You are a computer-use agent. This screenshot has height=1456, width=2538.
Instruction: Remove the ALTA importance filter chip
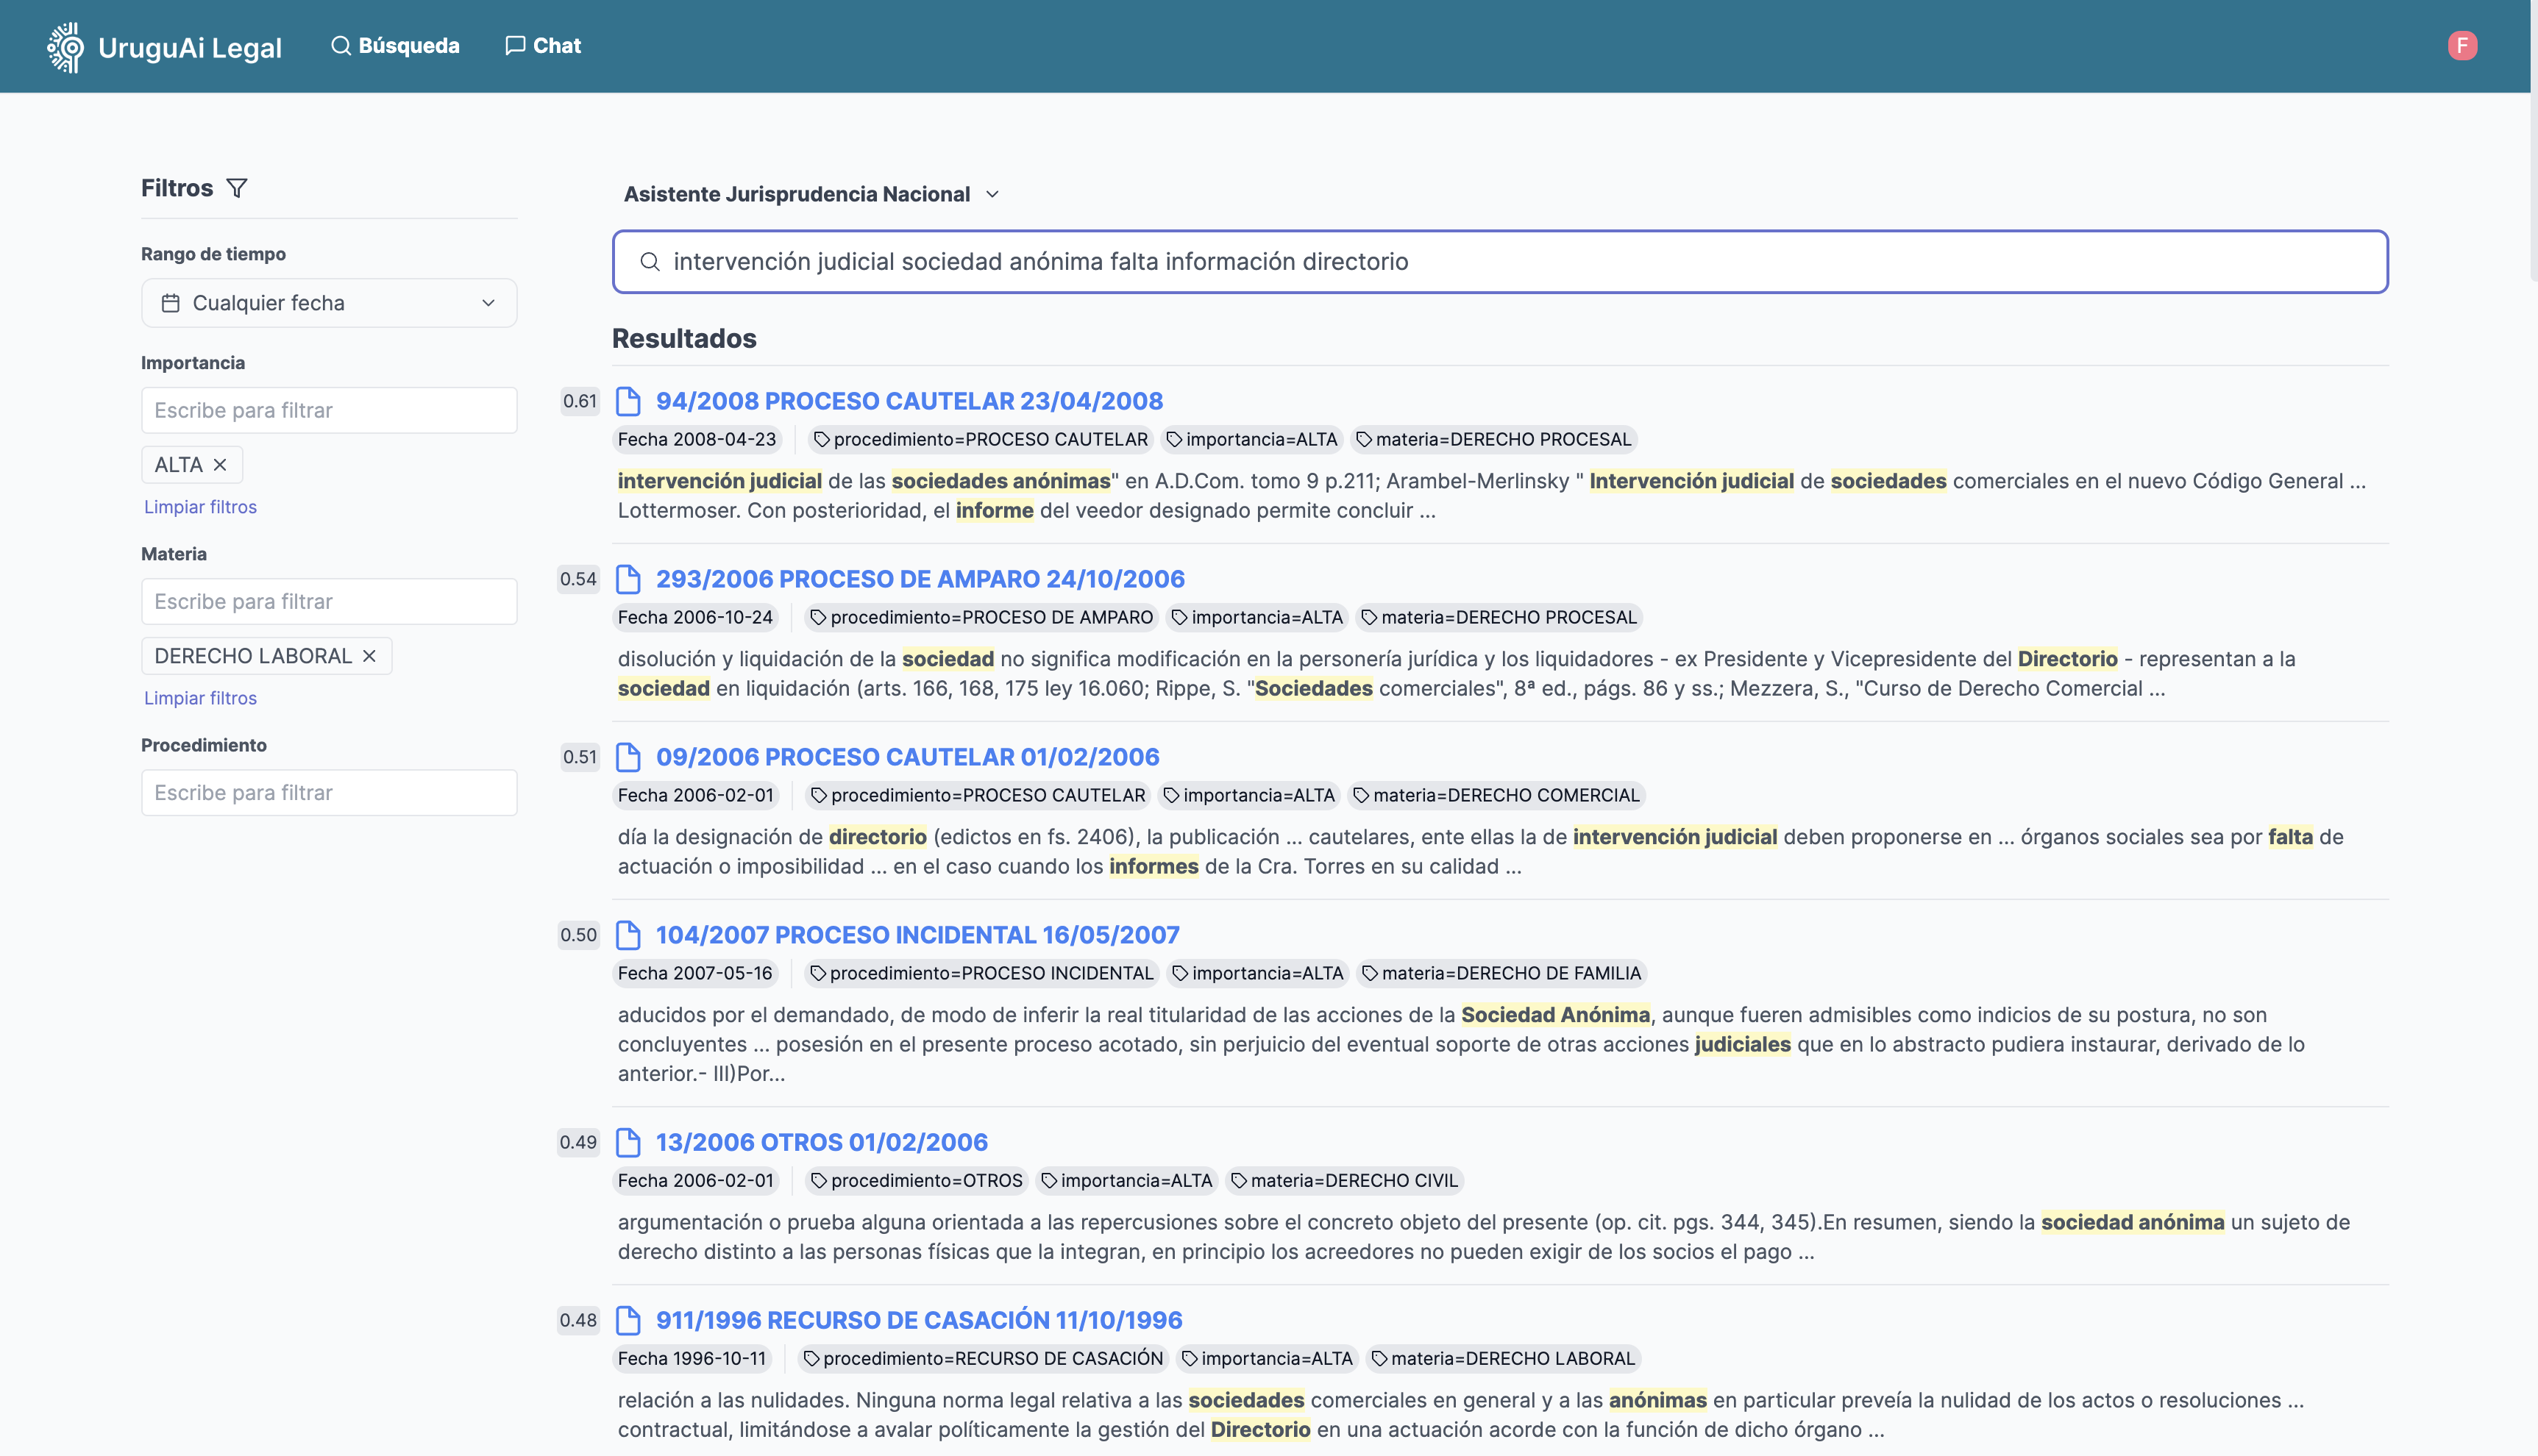[x=221, y=465]
